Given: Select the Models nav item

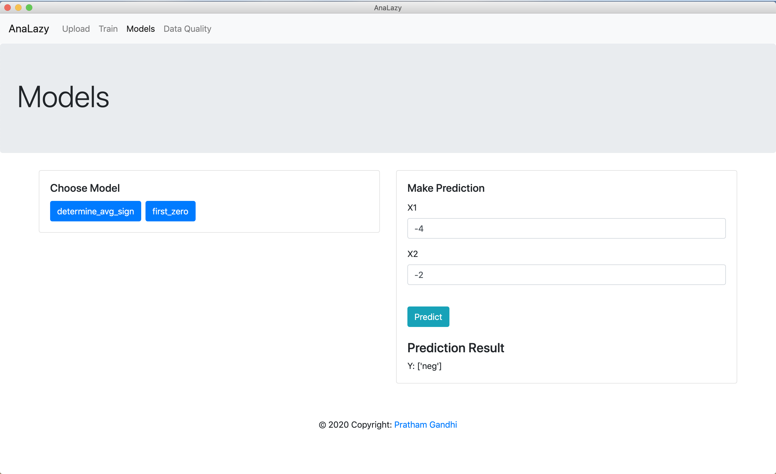Looking at the screenshot, I should pyautogui.click(x=140, y=29).
